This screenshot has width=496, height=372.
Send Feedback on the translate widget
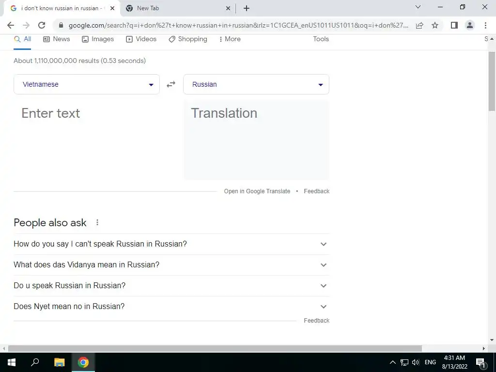point(317,191)
